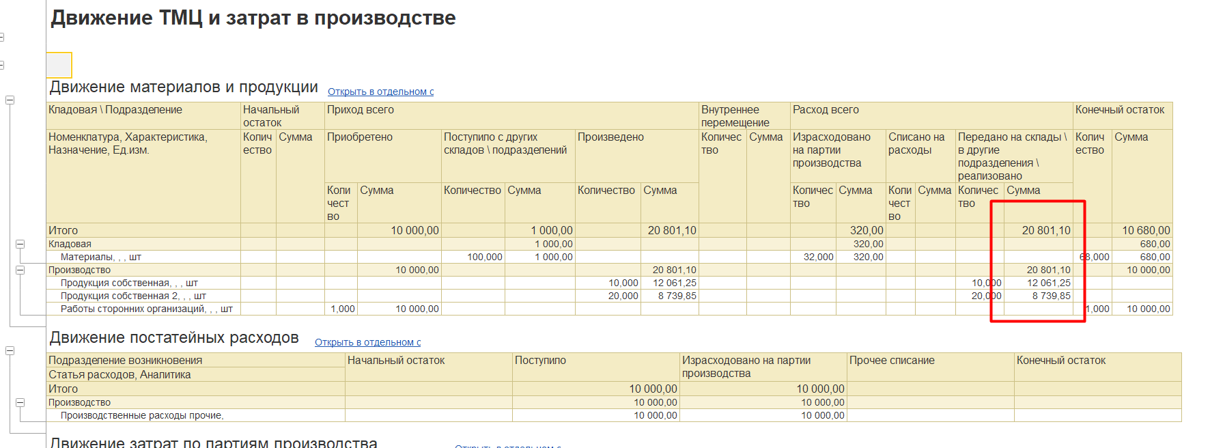Click the 'Работы сторонних организаций, , , шт' row
The height and width of the screenshot is (448, 1210).
147,309
